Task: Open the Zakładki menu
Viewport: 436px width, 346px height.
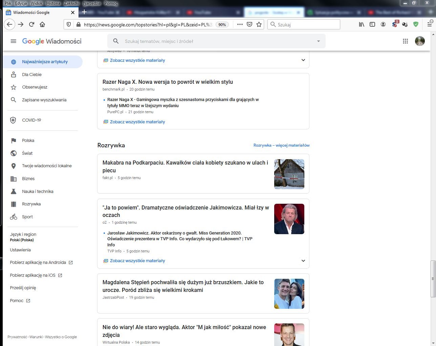Action: click(x=71, y=3)
